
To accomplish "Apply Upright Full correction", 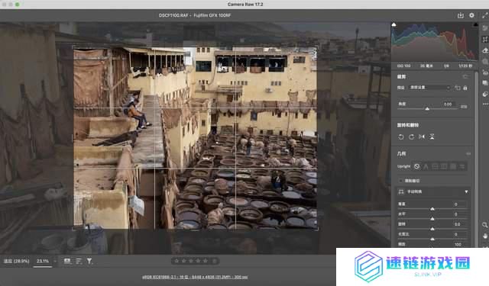I will 453,167.
